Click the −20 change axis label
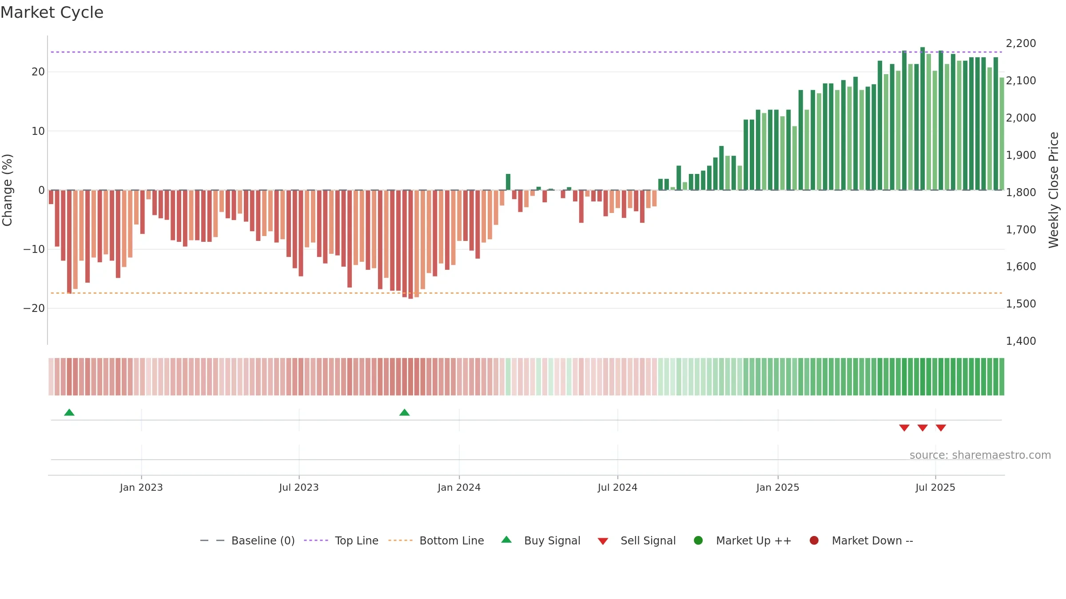The width and height of the screenshot is (1066, 599). [x=34, y=308]
